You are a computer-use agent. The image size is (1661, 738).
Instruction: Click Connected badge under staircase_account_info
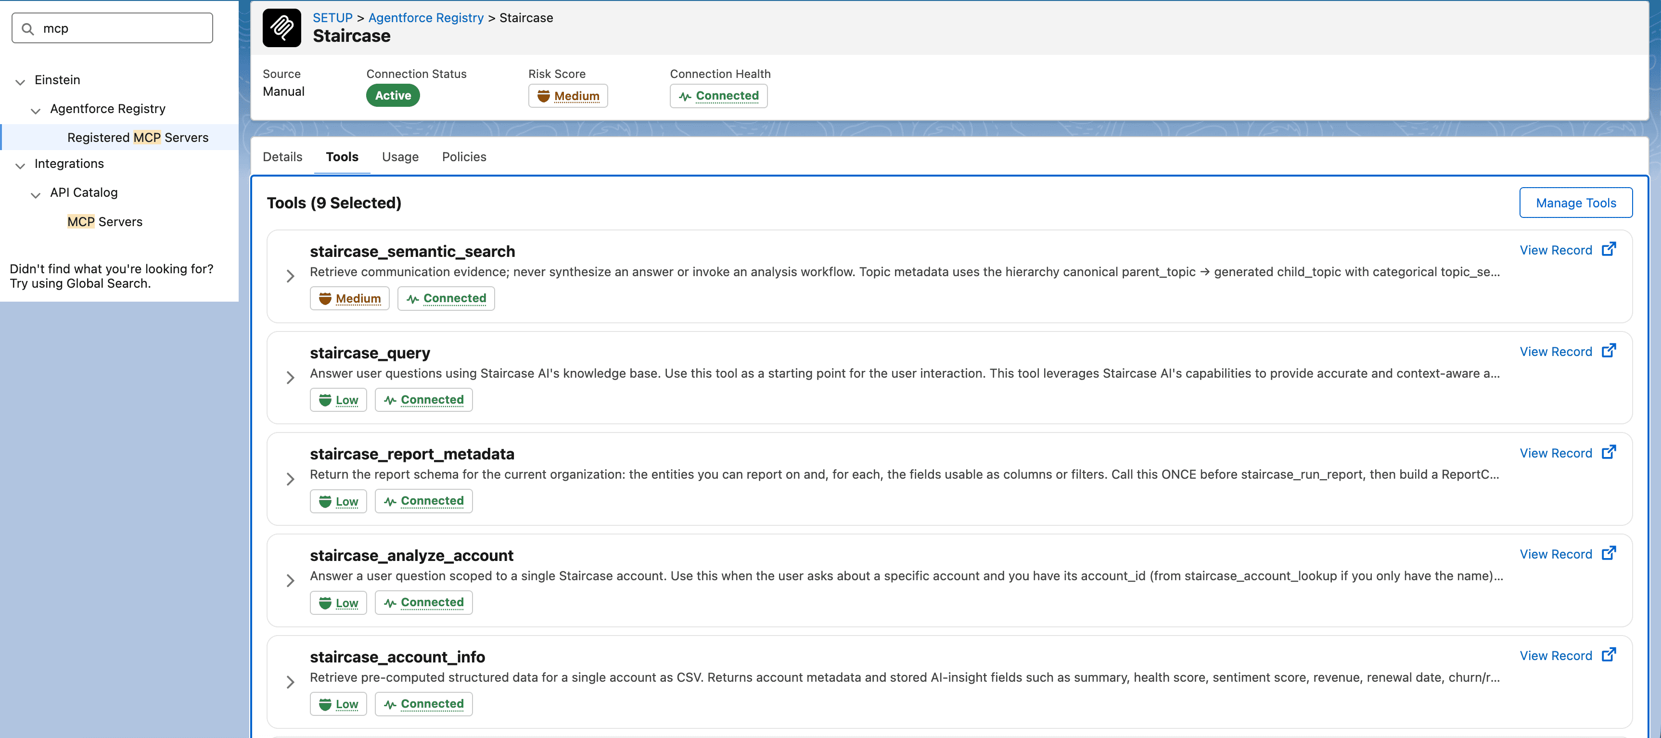point(423,704)
